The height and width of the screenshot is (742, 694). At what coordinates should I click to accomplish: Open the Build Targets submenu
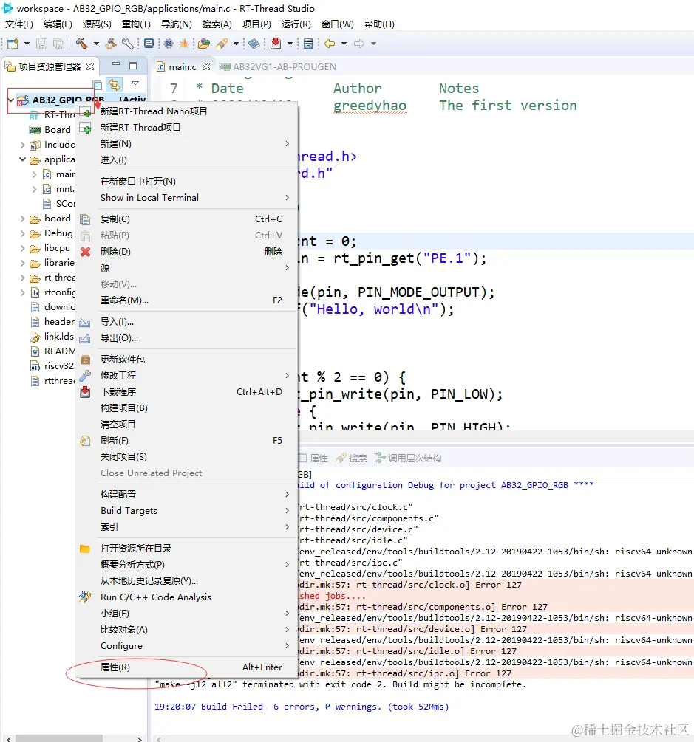[x=187, y=511]
